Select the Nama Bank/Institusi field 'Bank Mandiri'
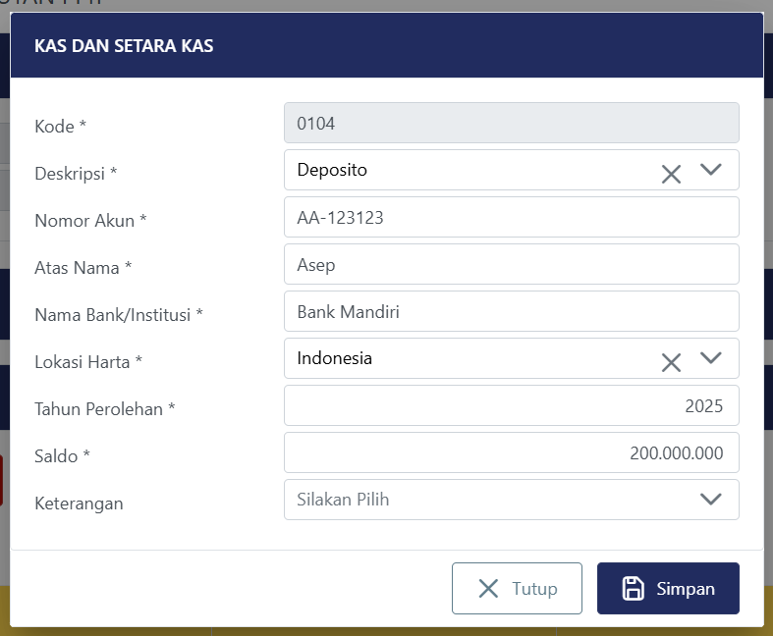 pyautogui.click(x=511, y=311)
